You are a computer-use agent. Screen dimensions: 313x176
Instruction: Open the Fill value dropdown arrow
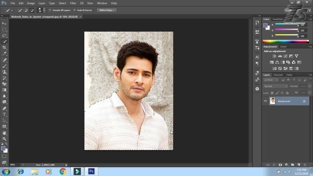tap(310, 93)
